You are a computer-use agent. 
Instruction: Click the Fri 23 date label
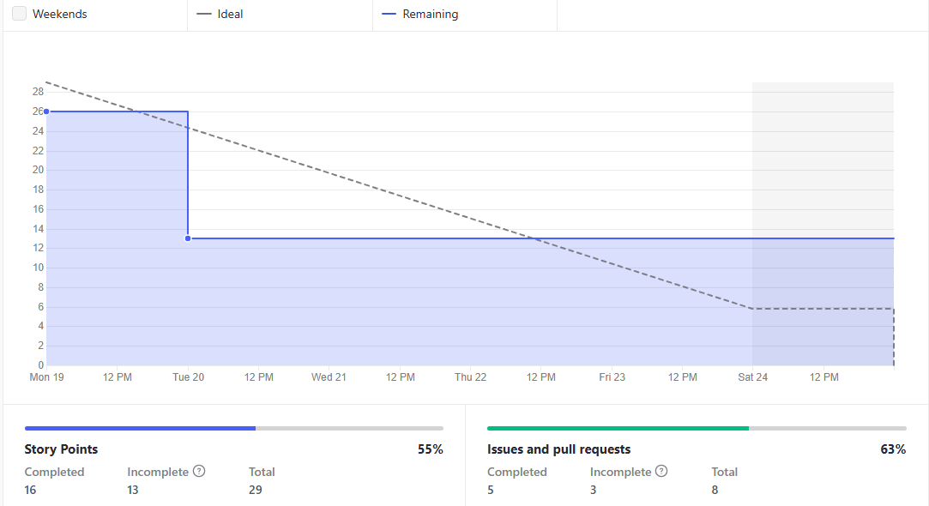tap(612, 377)
